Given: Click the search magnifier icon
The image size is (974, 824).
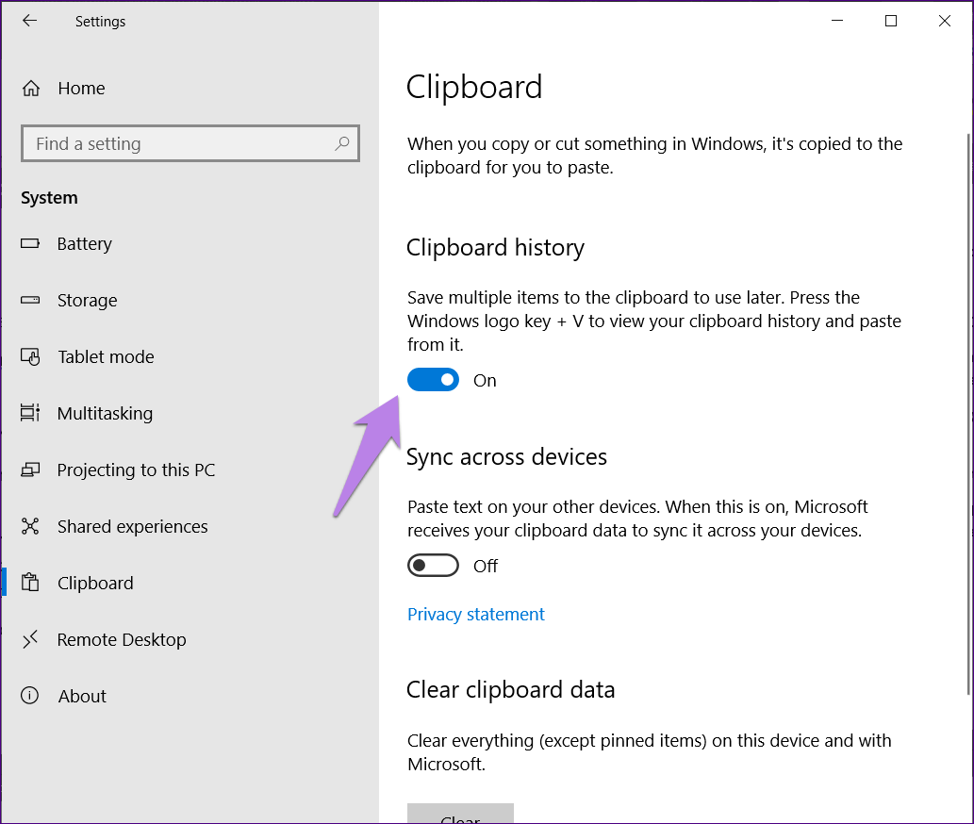Looking at the screenshot, I should click(x=341, y=143).
